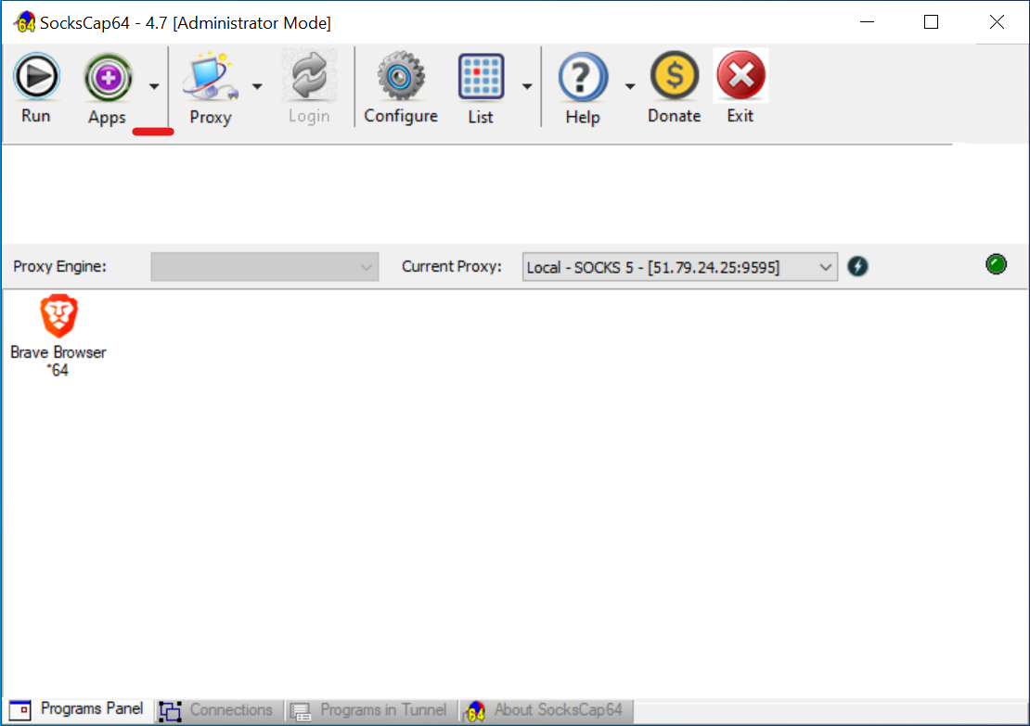Viewport: 1030px width, 726px height.
Task: Open the Help question mark icon
Action: point(583,78)
